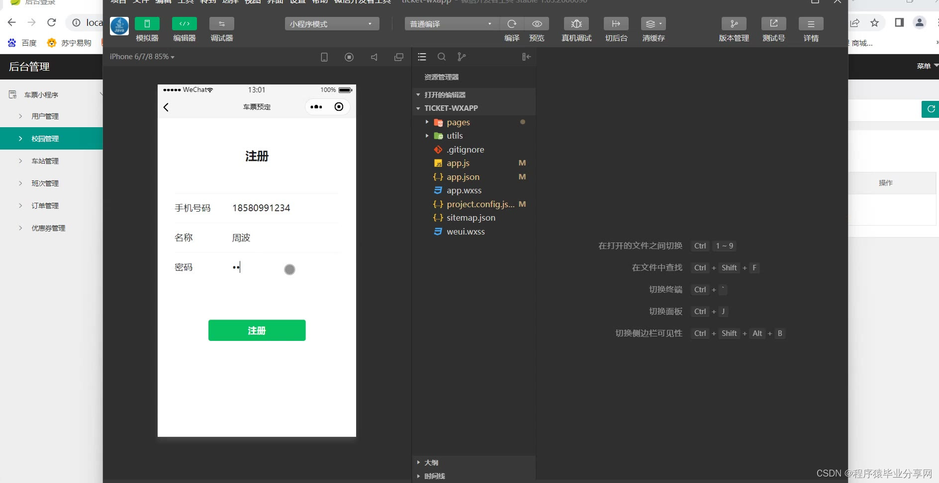Screen dimensions: 939x483
Task: Open the search icon in editor sidebar
Action: coord(442,57)
